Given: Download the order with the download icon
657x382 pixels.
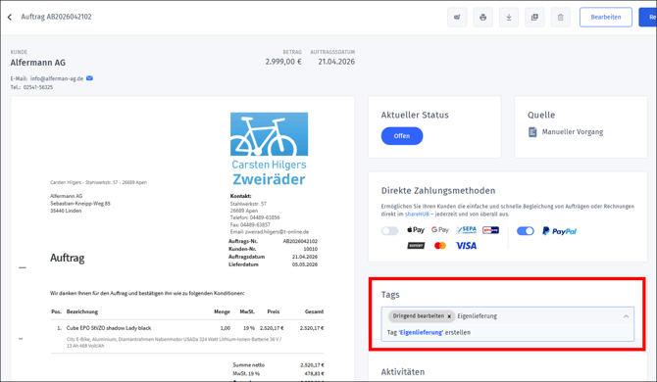Looking at the screenshot, I should pyautogui.click(x=509, y=18).
